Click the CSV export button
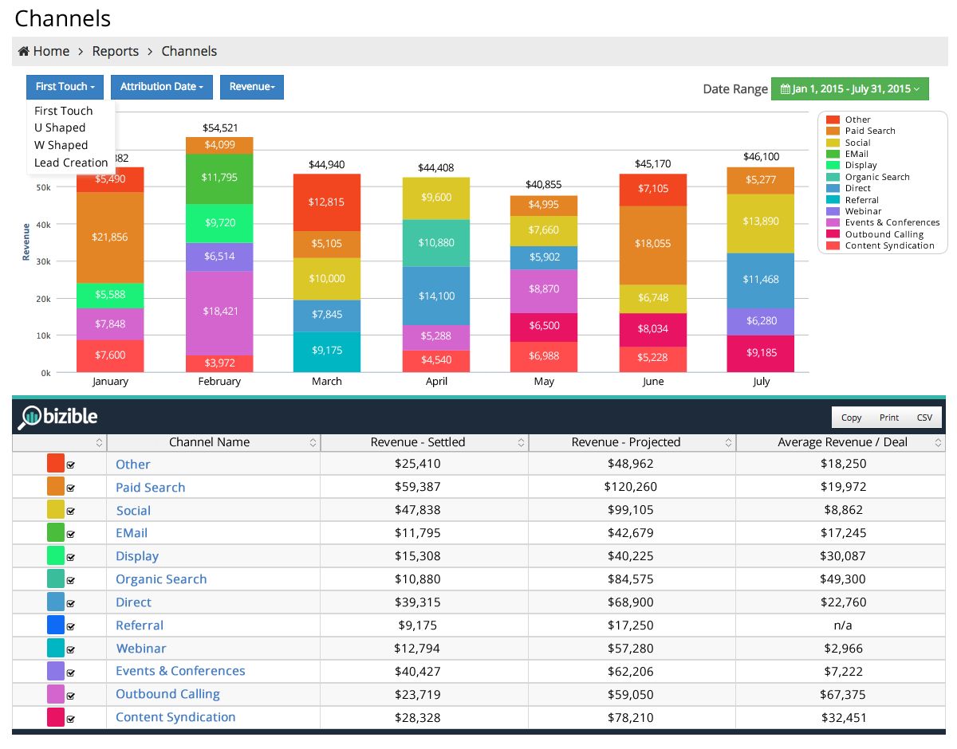The width and height of the screenshot is (957, 749). point(924,418)
